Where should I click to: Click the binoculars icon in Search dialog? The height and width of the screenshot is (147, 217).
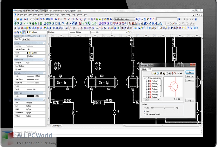click(x=170, y=73)
